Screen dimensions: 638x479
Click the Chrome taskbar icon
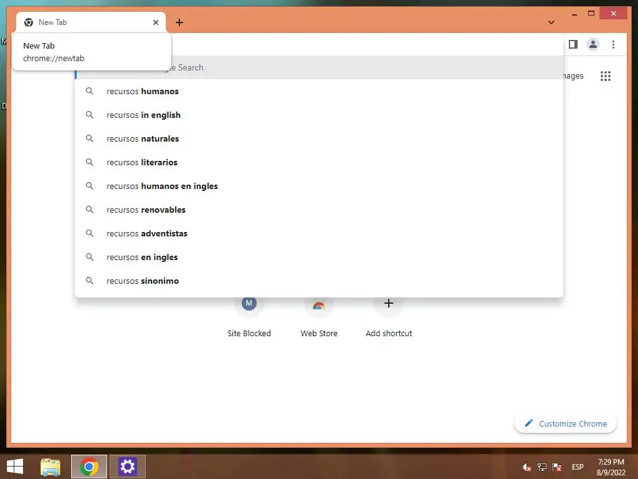89,467
